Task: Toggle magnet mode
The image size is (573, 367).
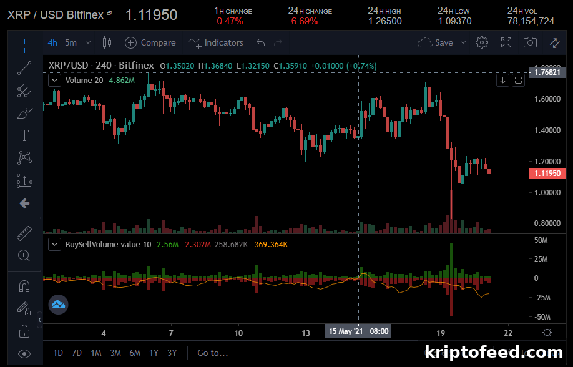Action: point(24,286)
